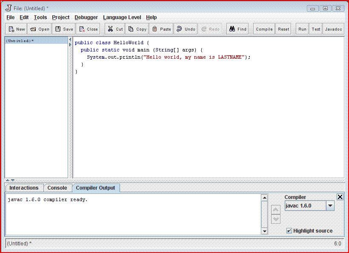Collapse the file list pane with the left arrow
Image resolution: width=349 pixels, height=253 pixels.
pos(70,40)
